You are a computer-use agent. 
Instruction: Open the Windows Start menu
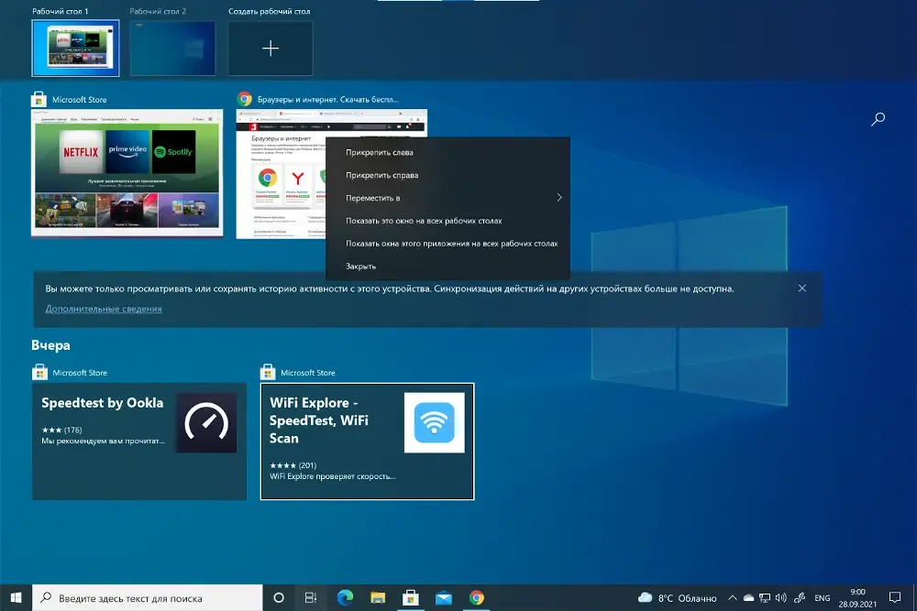16,597
